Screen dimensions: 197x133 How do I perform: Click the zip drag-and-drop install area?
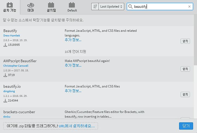click(51, 126)
